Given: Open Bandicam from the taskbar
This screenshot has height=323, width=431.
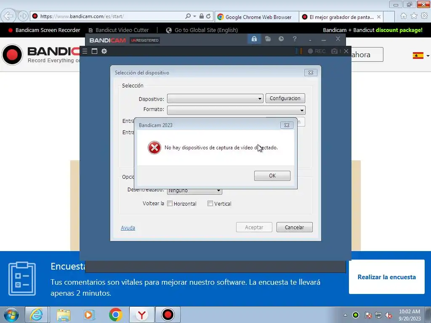Looking at the screenshot, I should pyautogui.click(x=168, y=315).
